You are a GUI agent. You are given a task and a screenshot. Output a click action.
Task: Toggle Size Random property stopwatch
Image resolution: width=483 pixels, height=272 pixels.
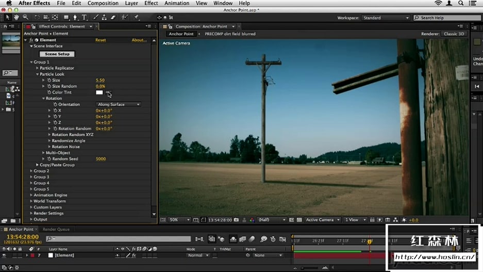[x=49, y=86]
